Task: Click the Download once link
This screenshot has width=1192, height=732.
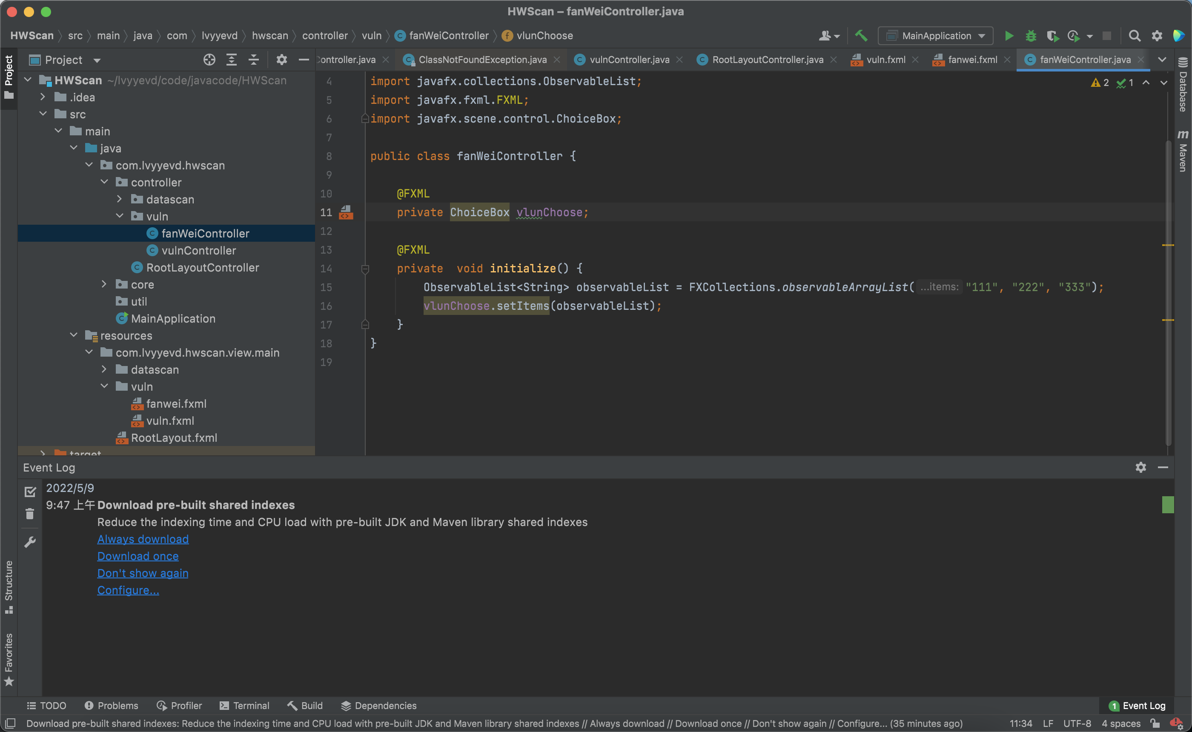Action: (x=138, y=556)
